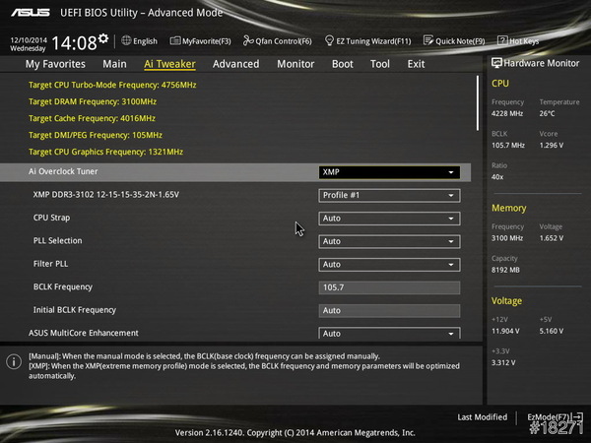Show the Hot Keys help
The width and height of the screenshot is (591, 443).
[x=518, y=41]
